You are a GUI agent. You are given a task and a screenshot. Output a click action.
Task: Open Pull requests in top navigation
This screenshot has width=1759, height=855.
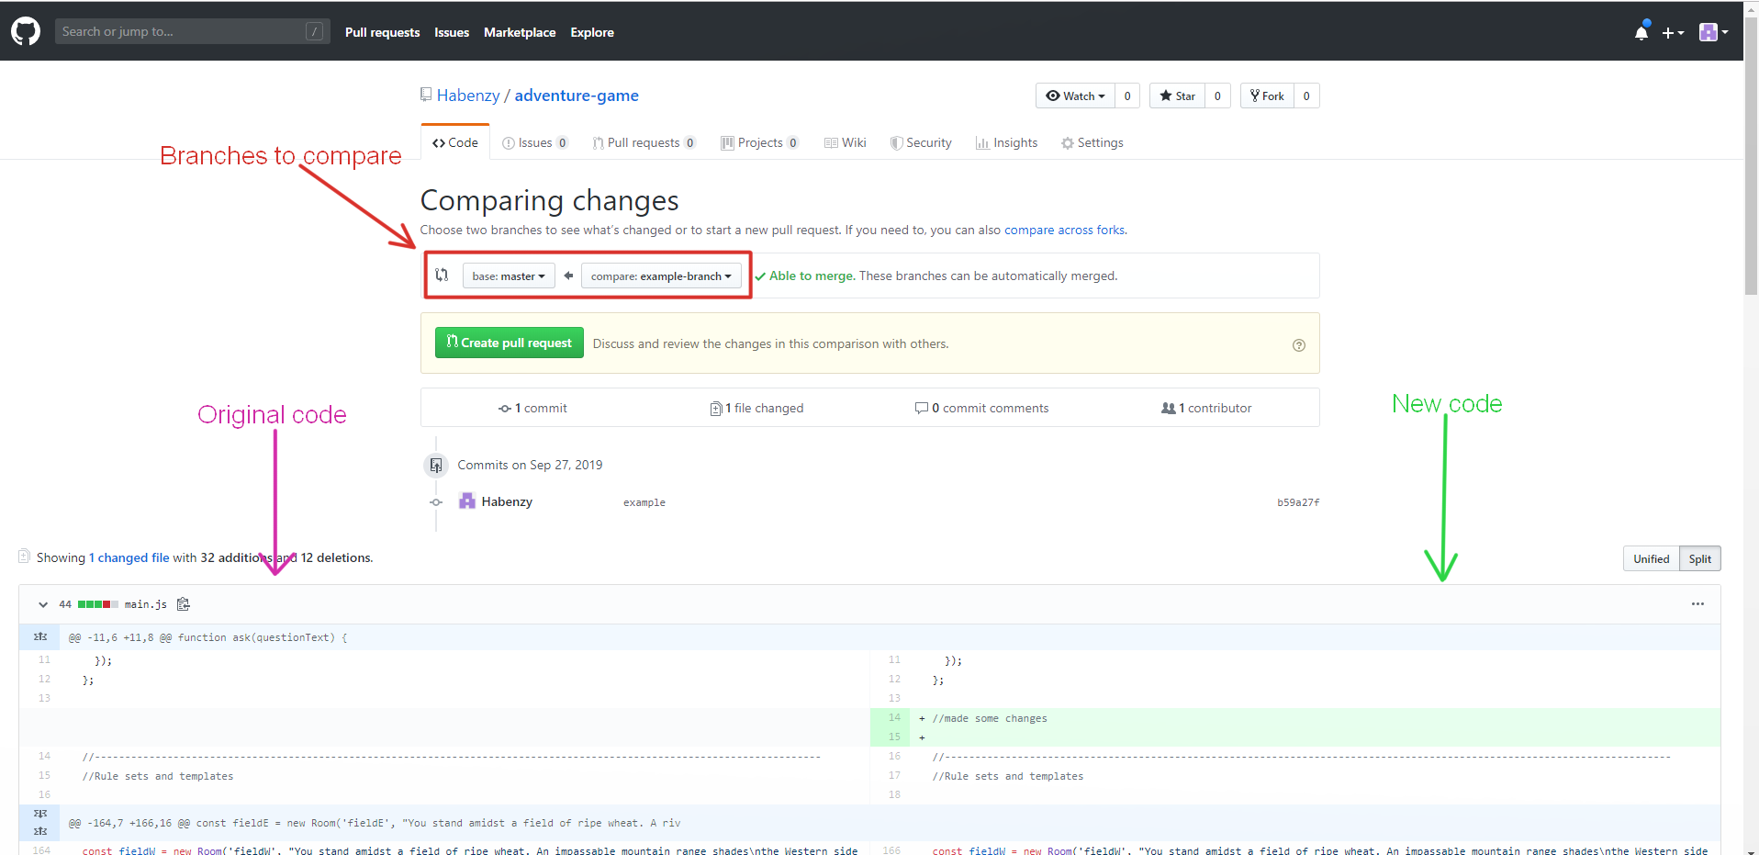tap(382, 32)
